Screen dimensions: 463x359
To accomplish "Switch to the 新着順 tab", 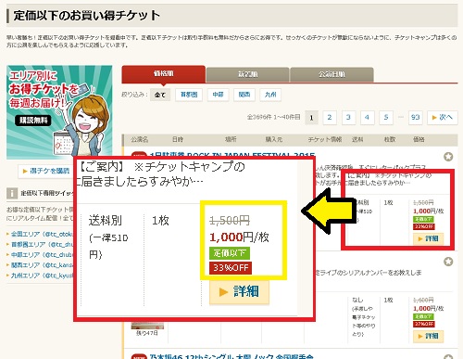I will point(247,74).
